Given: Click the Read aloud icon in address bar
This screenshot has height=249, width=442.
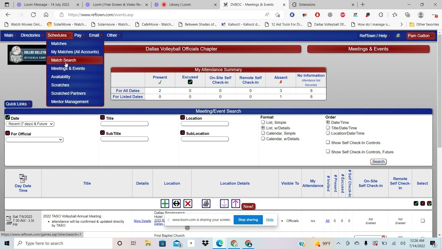Looking at the screenshot, I should point(267,15).
